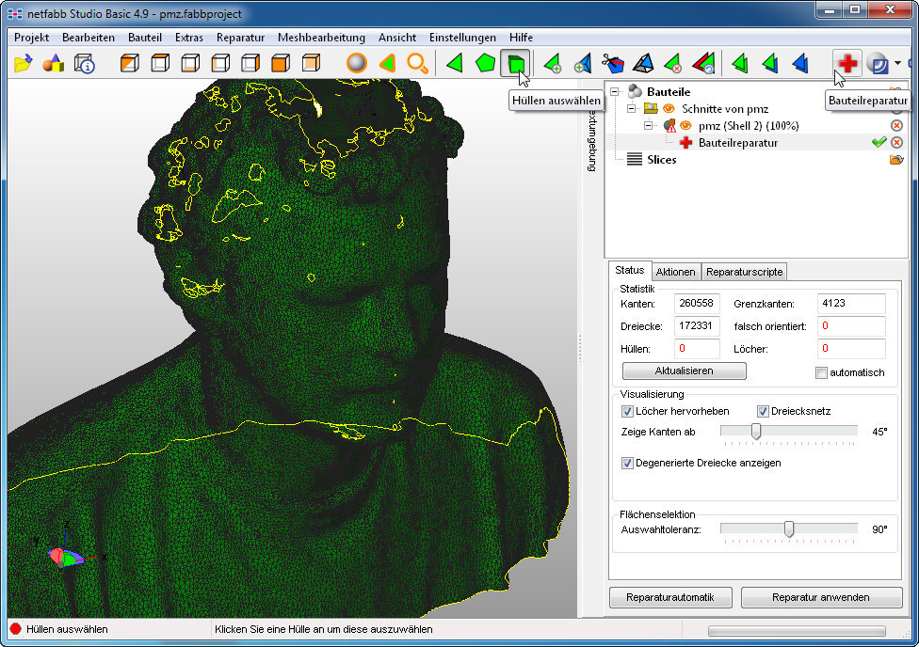Select the single green triangle selection tool

(455, 63)
